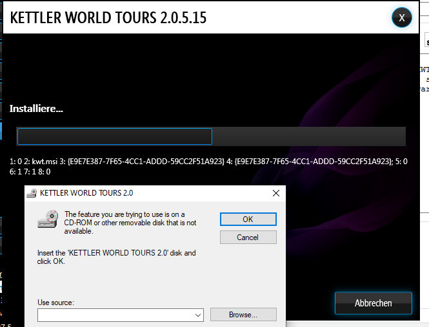Click the Abbrechen button
Image resolution: width=429 pixels, height=327 pixels.
tap(374, 303)
